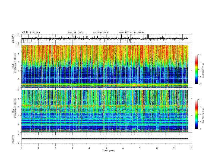Click the "8" kHz tick on ch.1 spectrogram

(19, 54)
